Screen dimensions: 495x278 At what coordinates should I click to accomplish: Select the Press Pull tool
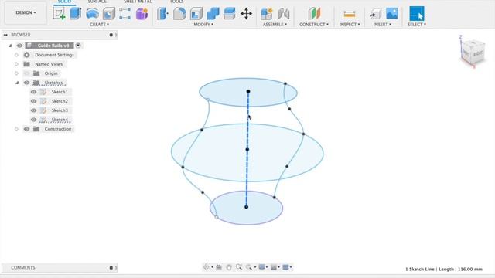pyautogui.click(x=163, y=14)
